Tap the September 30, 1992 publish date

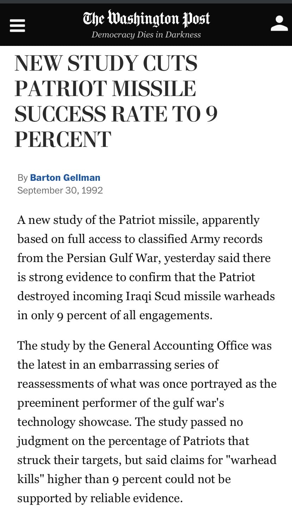point(60,190)
